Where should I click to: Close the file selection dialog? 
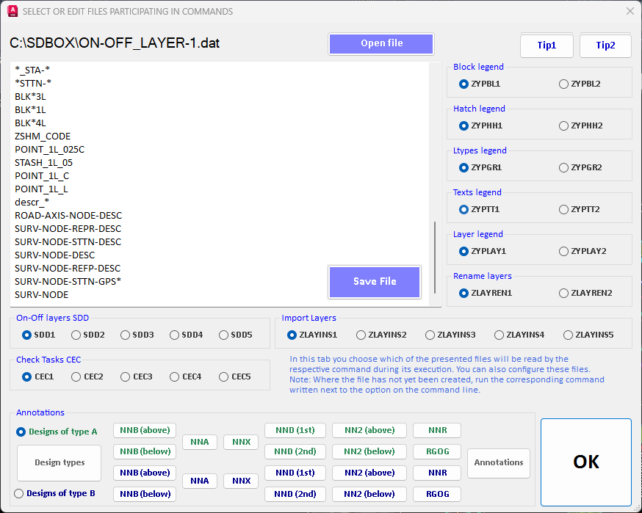pyautogui.click(x=630, y=12)
